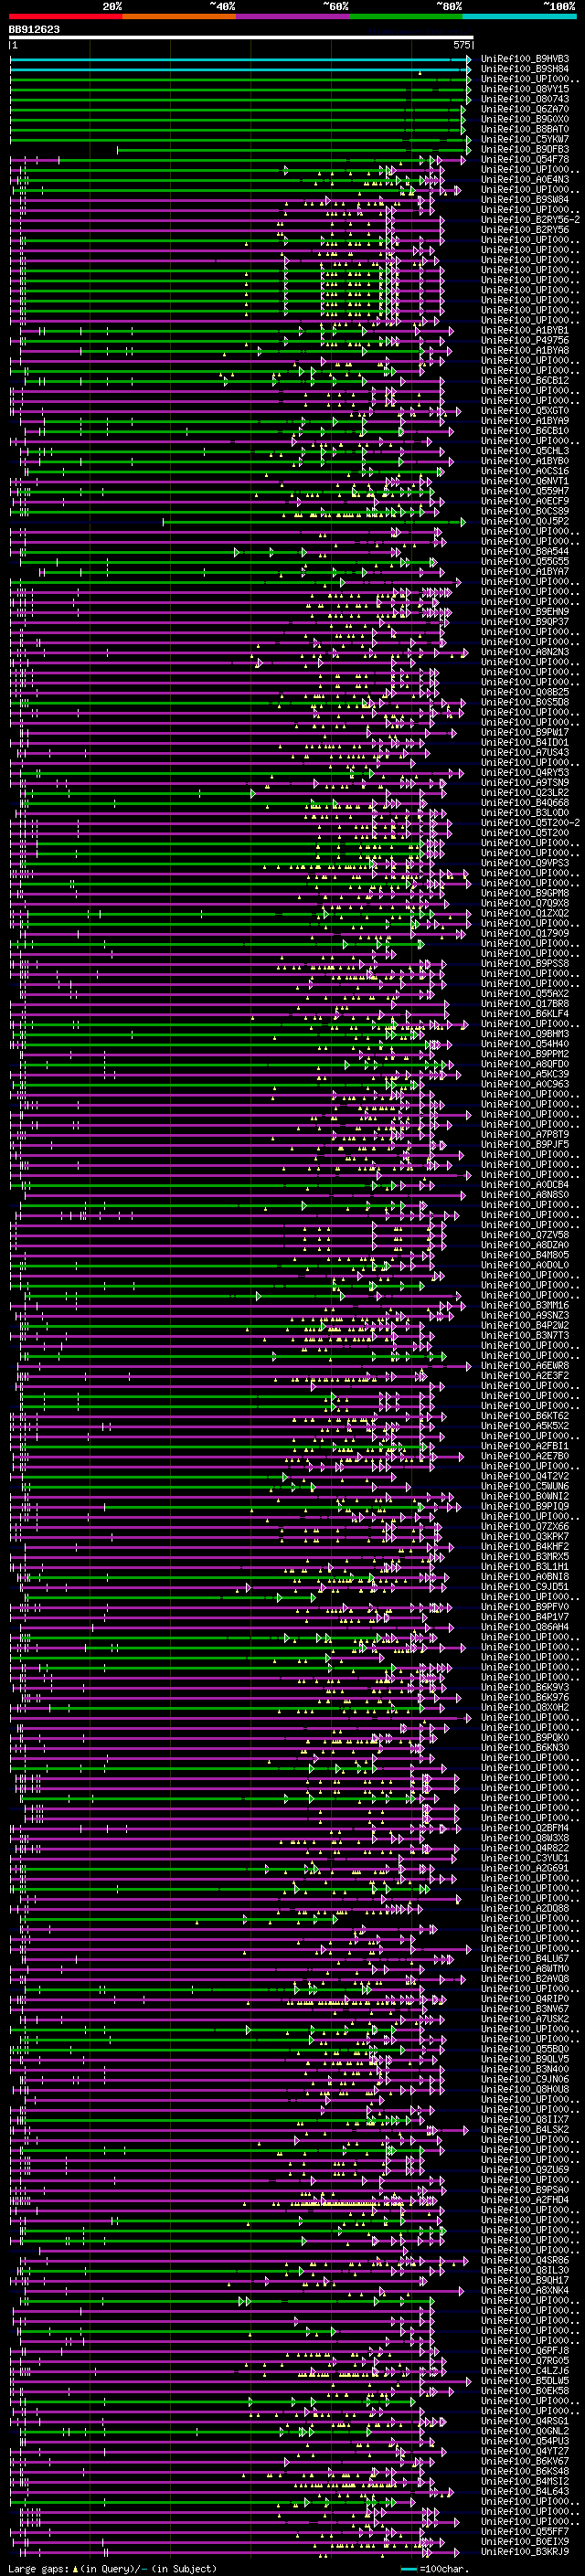This screenshot has width=585, height=2576.
Task: Open the UniRef100_Q5CHL3 entry
Action: click(x=525, y=451)
